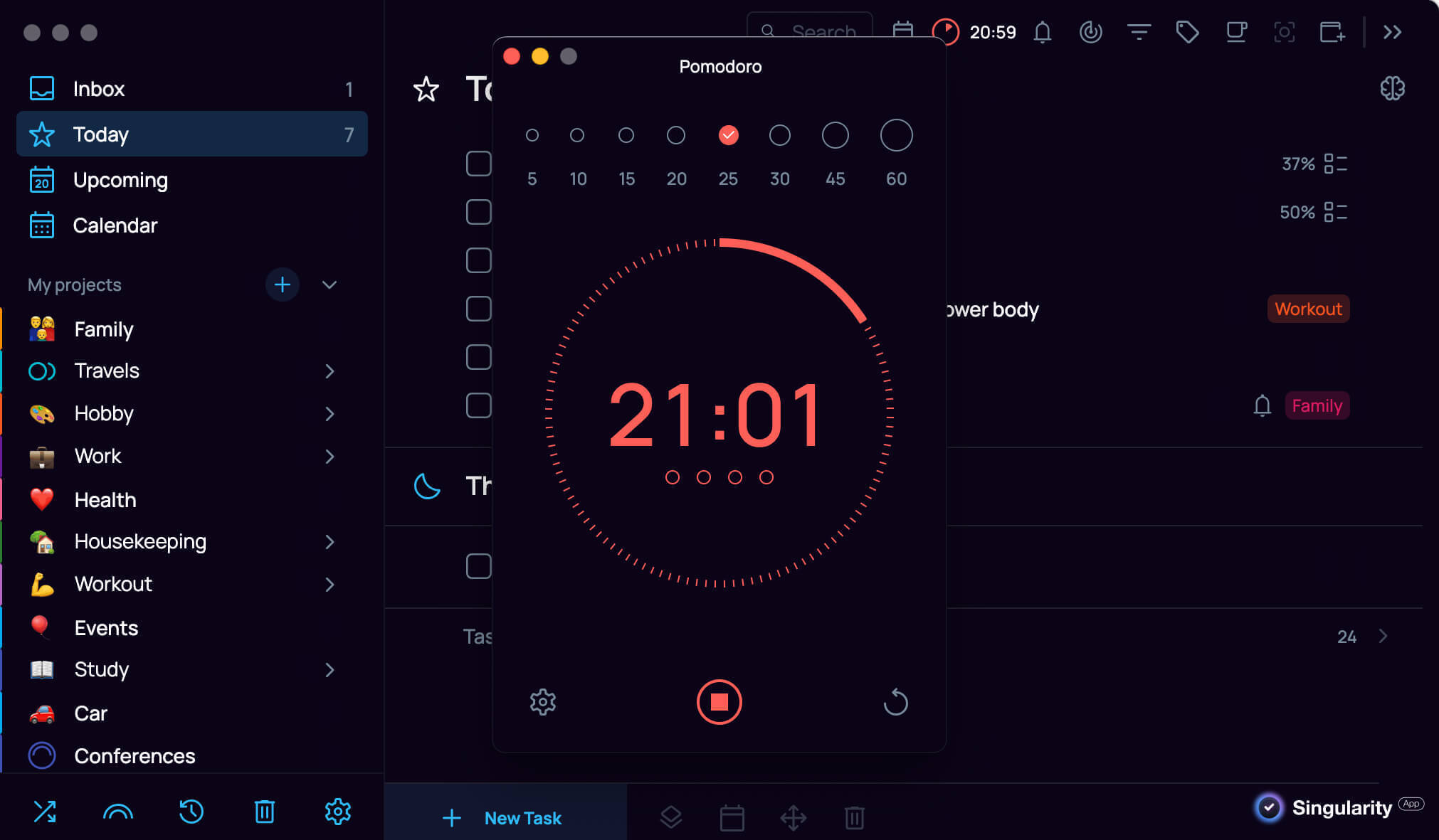Open the filter icon in toolbar
This screenshot has width=1439, height=840.
1139,32
